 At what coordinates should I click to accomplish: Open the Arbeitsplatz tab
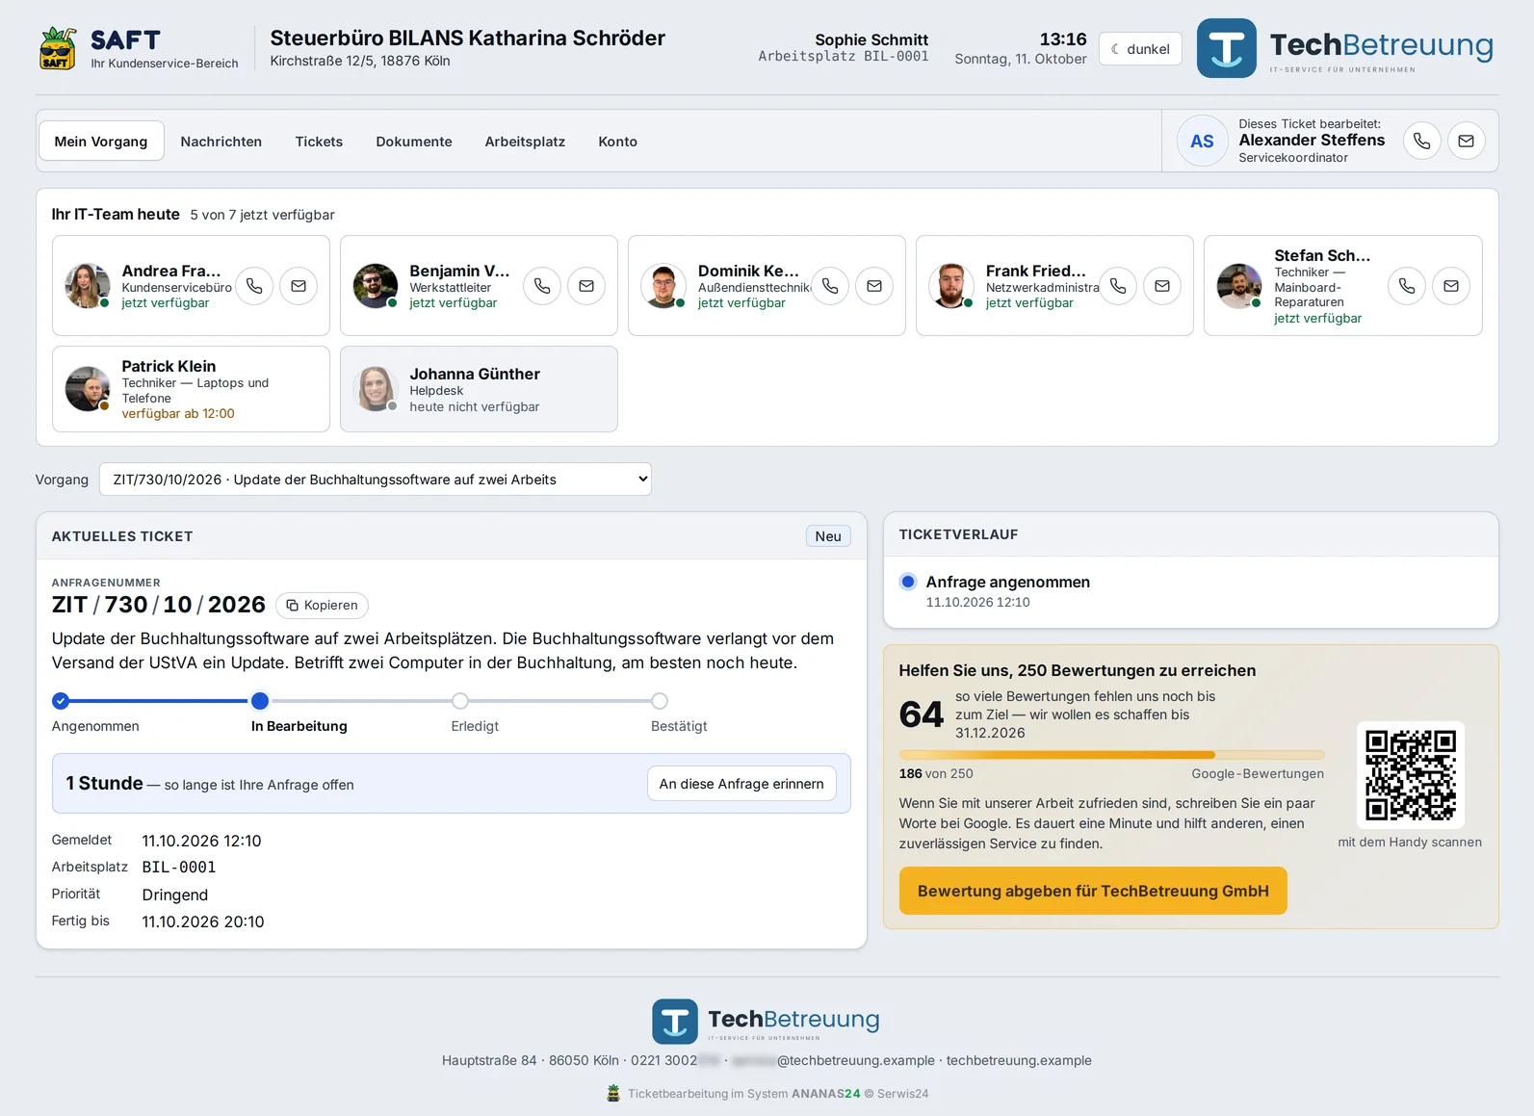click(525, 142)
